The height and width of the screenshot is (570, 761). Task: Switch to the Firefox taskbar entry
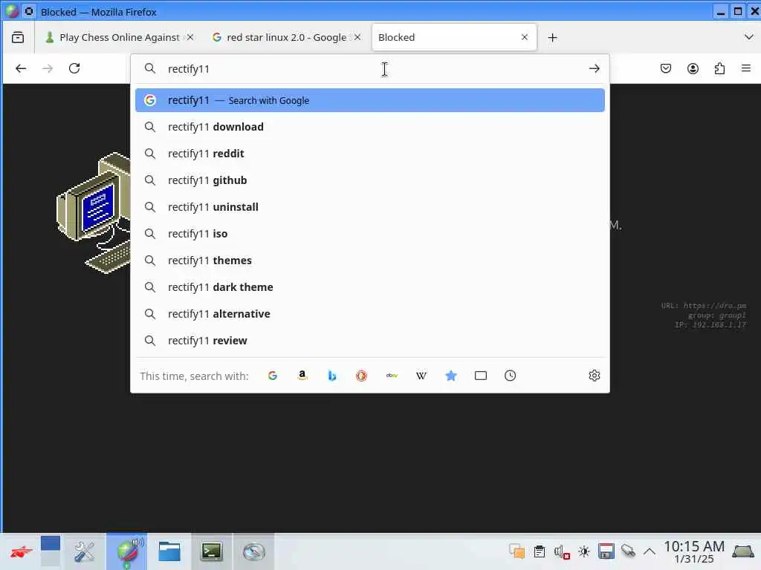point(127,551)
